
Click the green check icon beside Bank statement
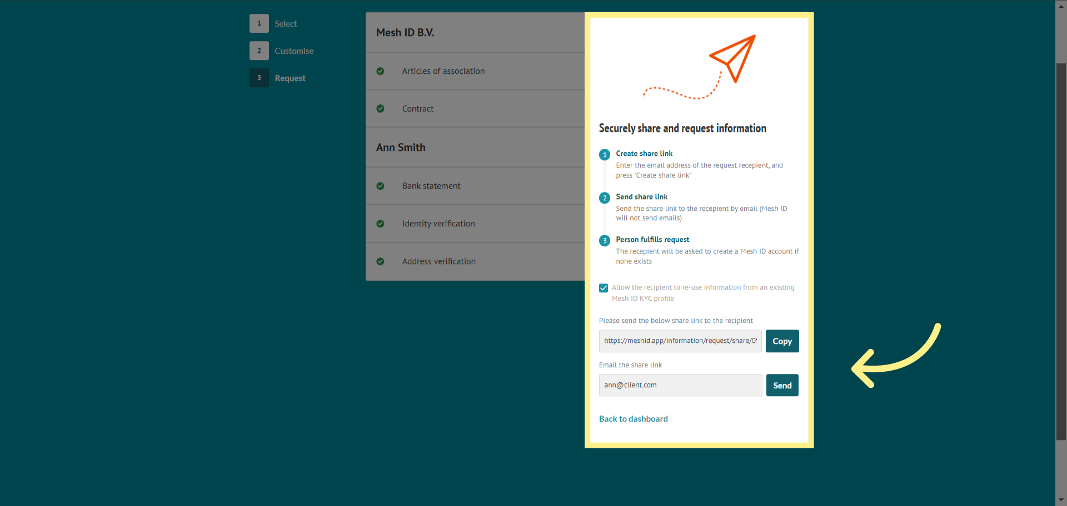380,186
